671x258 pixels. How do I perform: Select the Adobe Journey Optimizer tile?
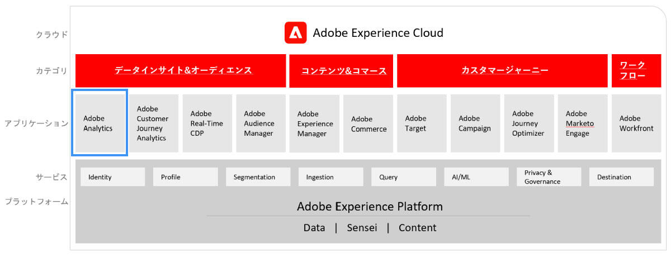pyautogui.click(x=530, y=123)
